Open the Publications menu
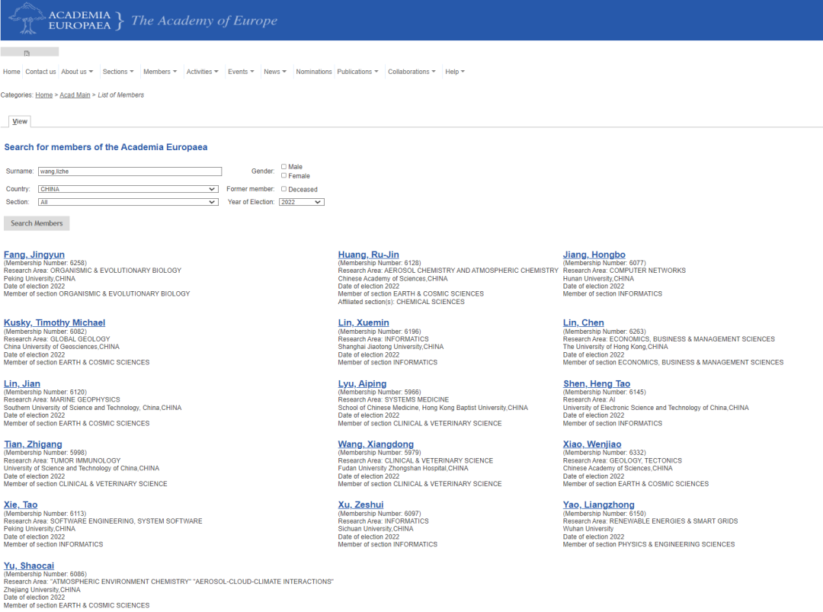 pos(358,72)
